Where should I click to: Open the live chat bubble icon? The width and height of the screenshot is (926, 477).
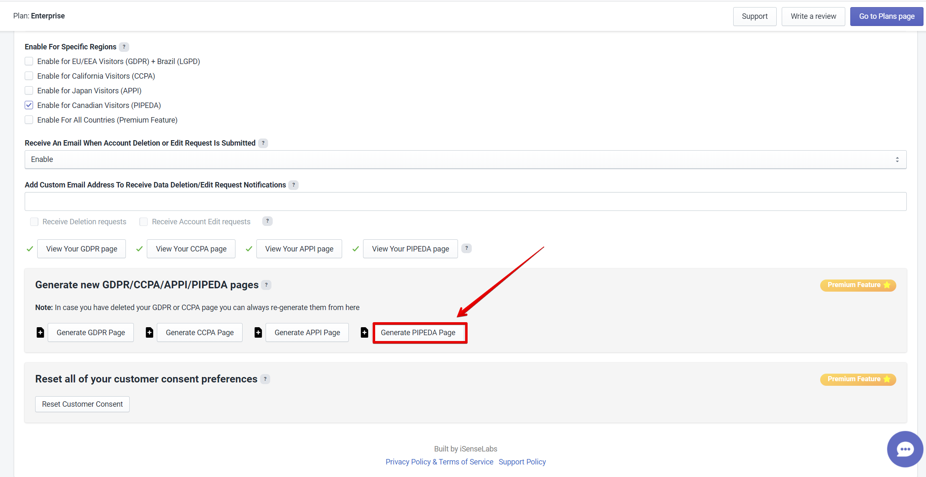tap(905, 449)
